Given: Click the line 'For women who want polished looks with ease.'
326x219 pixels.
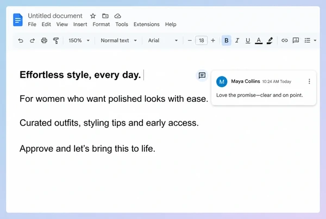Looking at the screenshot, I should pyautogui.click(x=114, y=99).
